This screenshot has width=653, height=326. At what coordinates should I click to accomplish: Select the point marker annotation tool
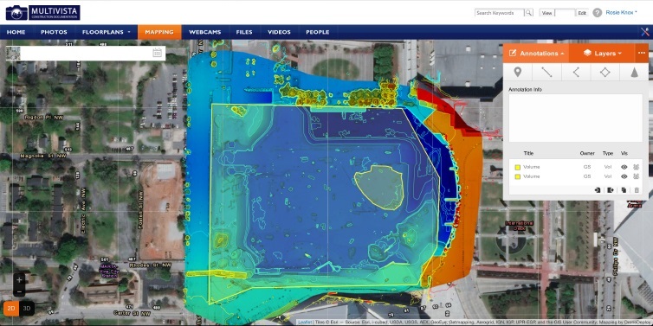(x=518, y=72)
